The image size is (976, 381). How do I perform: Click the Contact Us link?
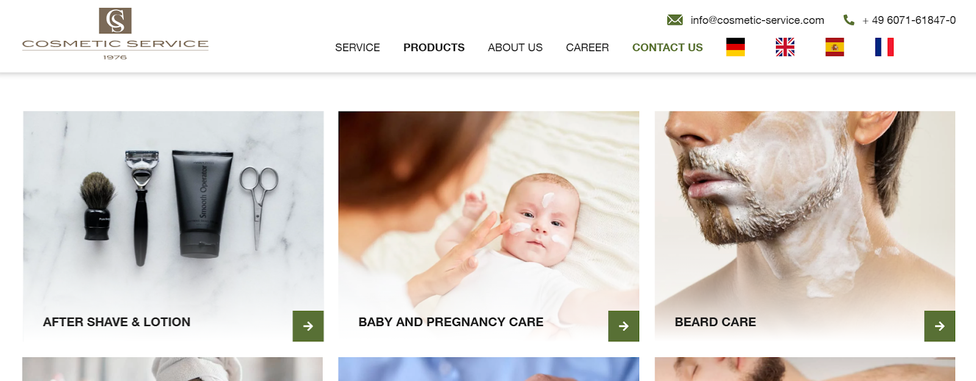[667, 48]
